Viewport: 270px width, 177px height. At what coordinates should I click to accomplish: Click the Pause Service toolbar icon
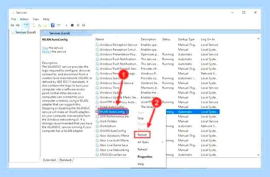point(78,25)
